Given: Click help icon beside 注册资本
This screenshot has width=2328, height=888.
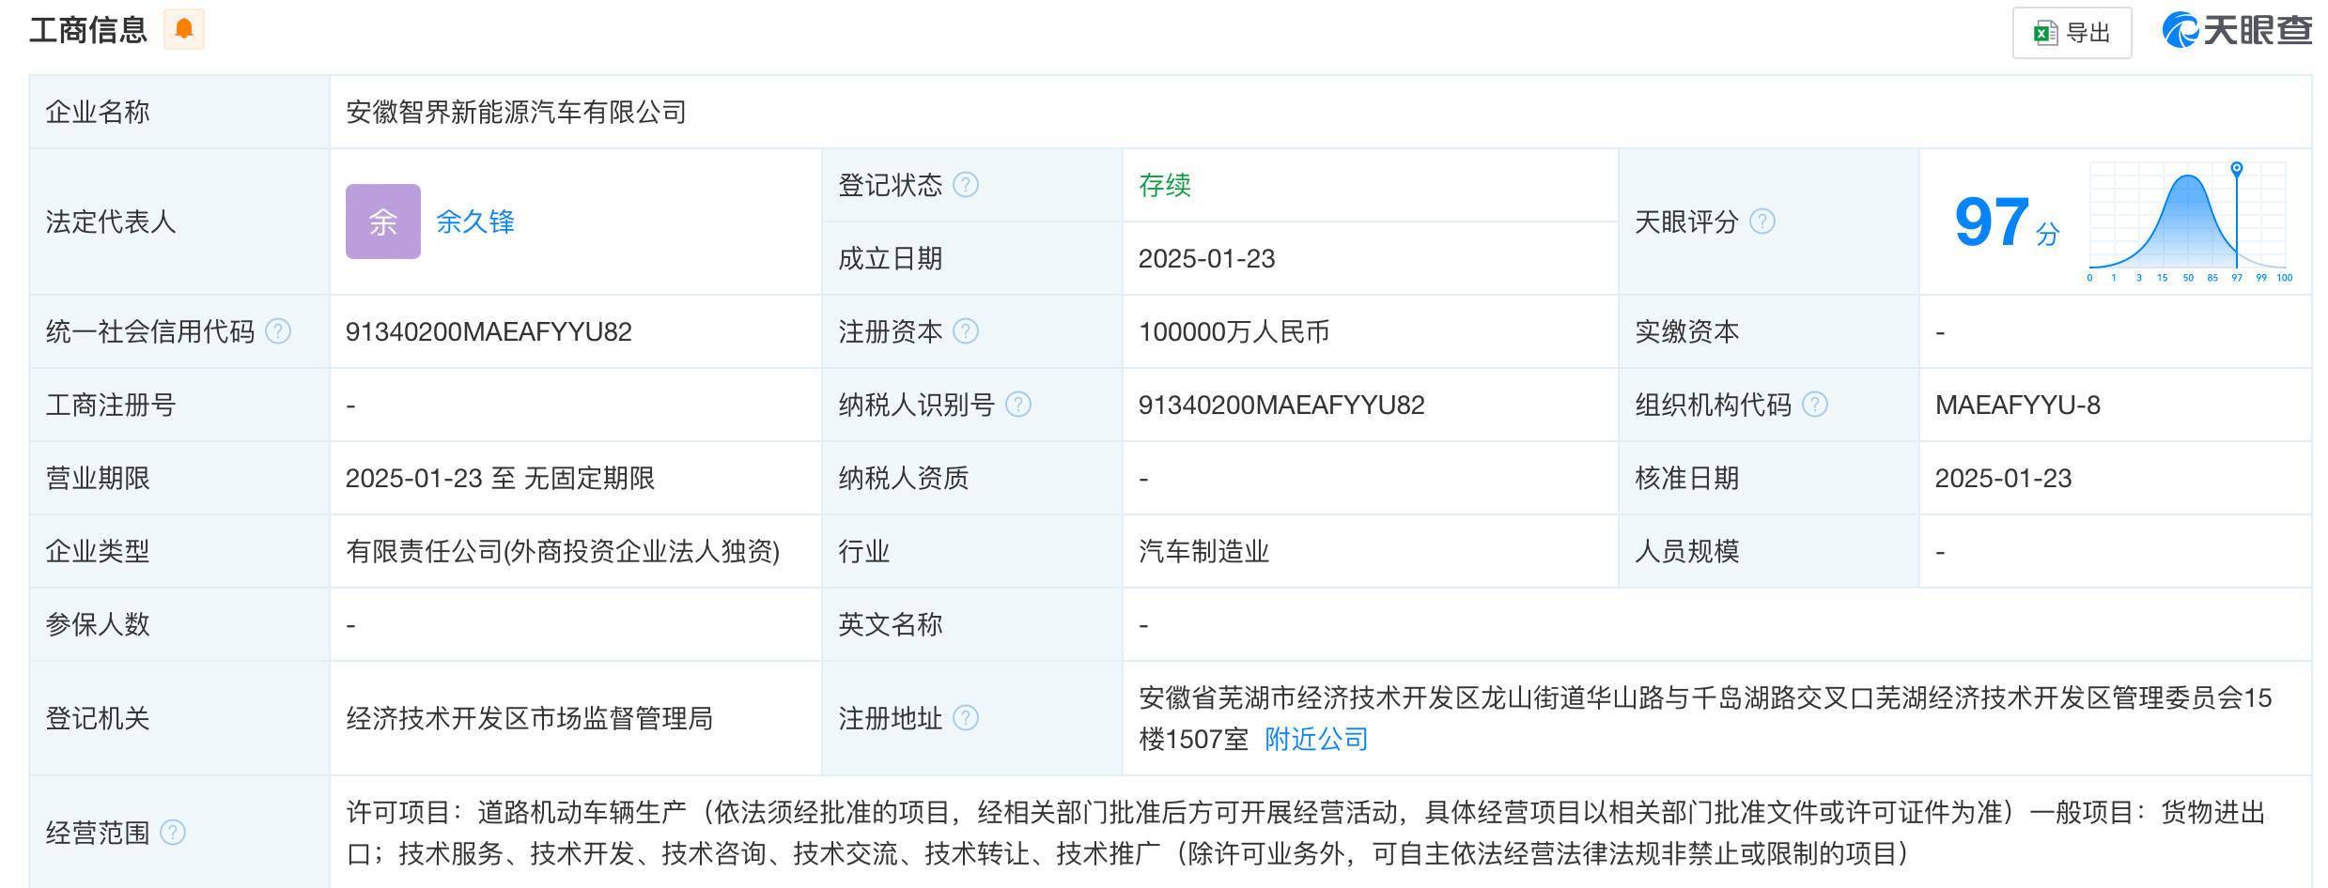Looking at the screenshot, I should pos(966,331).
